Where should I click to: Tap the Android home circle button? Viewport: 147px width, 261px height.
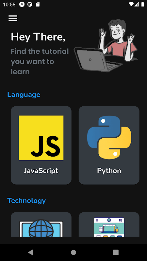coord(73,252)
